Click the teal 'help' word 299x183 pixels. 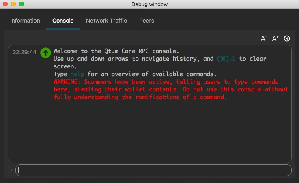pyautogui.click(x=77, y=74)
